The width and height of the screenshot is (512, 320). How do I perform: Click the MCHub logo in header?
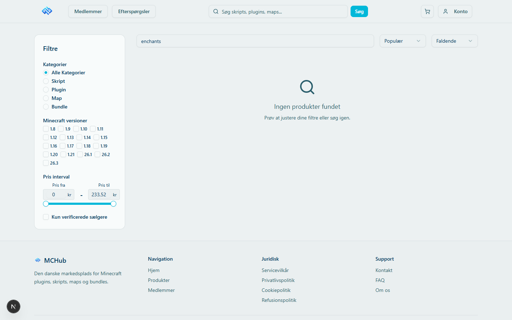point(47,11)
